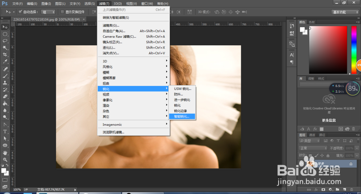Select the Pen tool
Image resolution: width=361 pixels, height=194 pixels.
pos(5,125)
